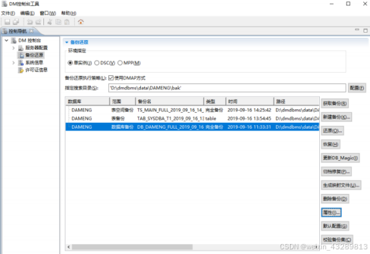Click the DM控制台工具 title bar icon
The height and width of the screenshot is (254, 370).
click(x=4, y=4)
